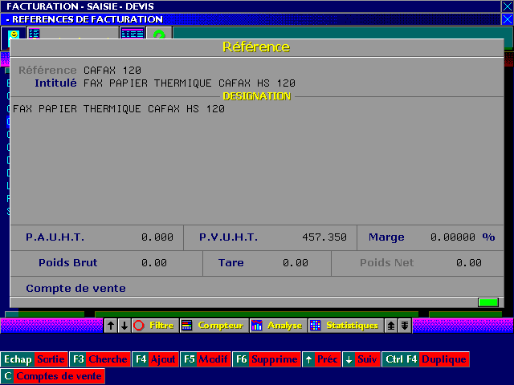The image size is (514, 385).
Task: Jump to first record double-up arrow icon
Action: (x=391, y=326)
